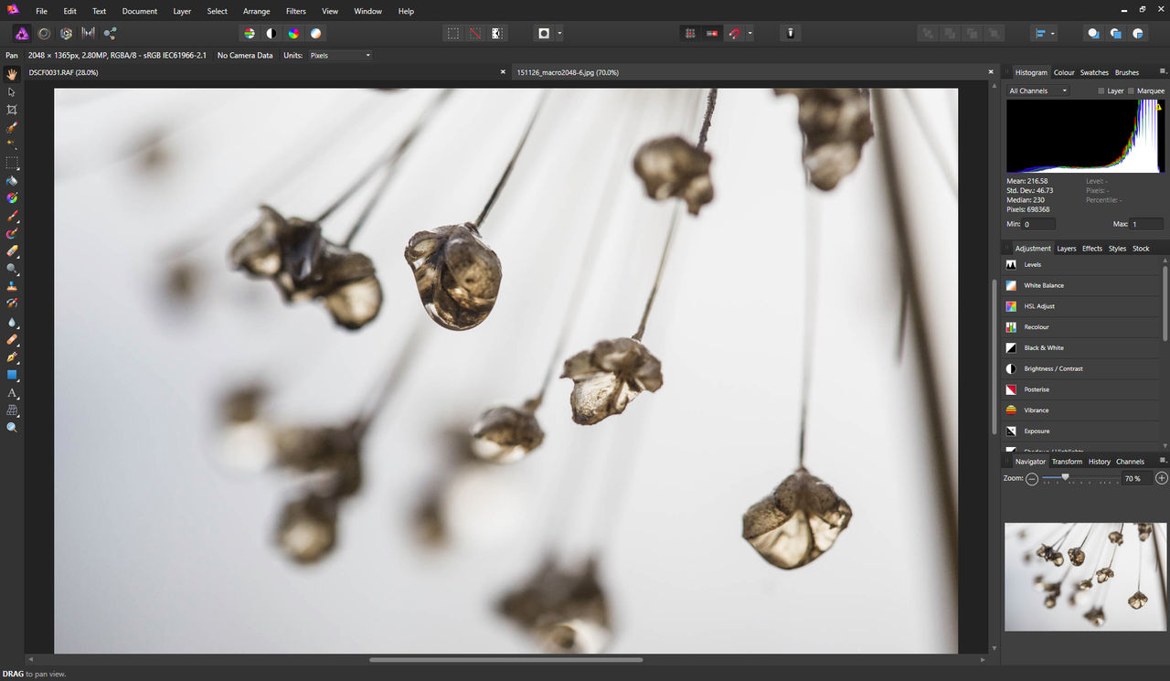
Task: Select the View (hand) tool
Action: coord(12,74)
